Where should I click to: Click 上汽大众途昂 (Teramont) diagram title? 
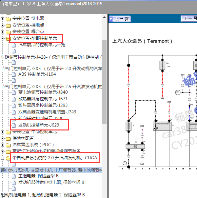point(142,41)
